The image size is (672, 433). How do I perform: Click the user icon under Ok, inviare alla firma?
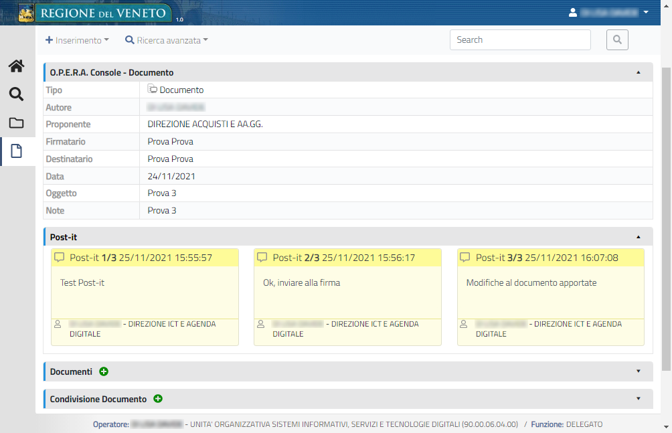pos(260,324)
